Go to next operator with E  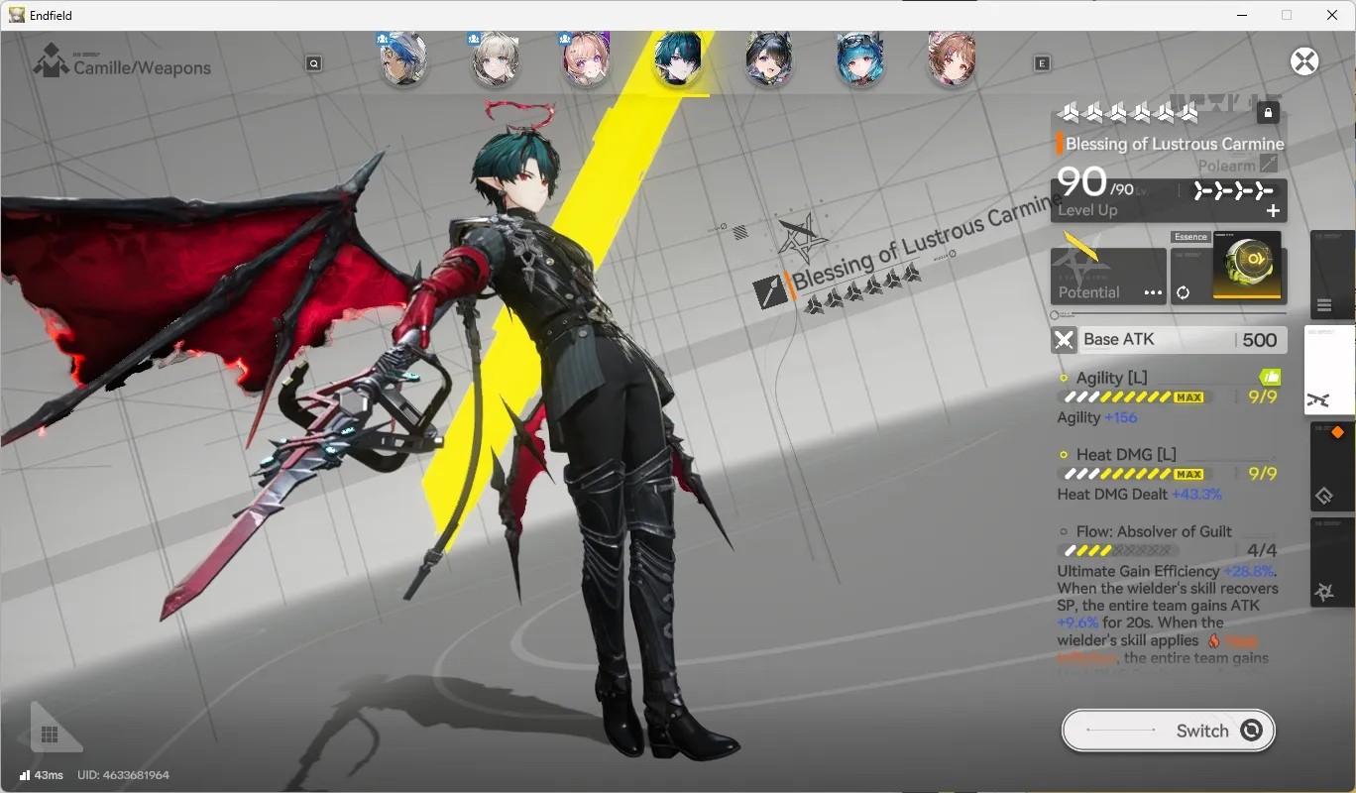1042,63
